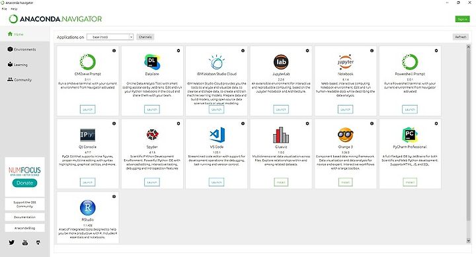Click the scrollbar up arrow
The height and width of the screenshot is (257, 476).
[468, 47]
